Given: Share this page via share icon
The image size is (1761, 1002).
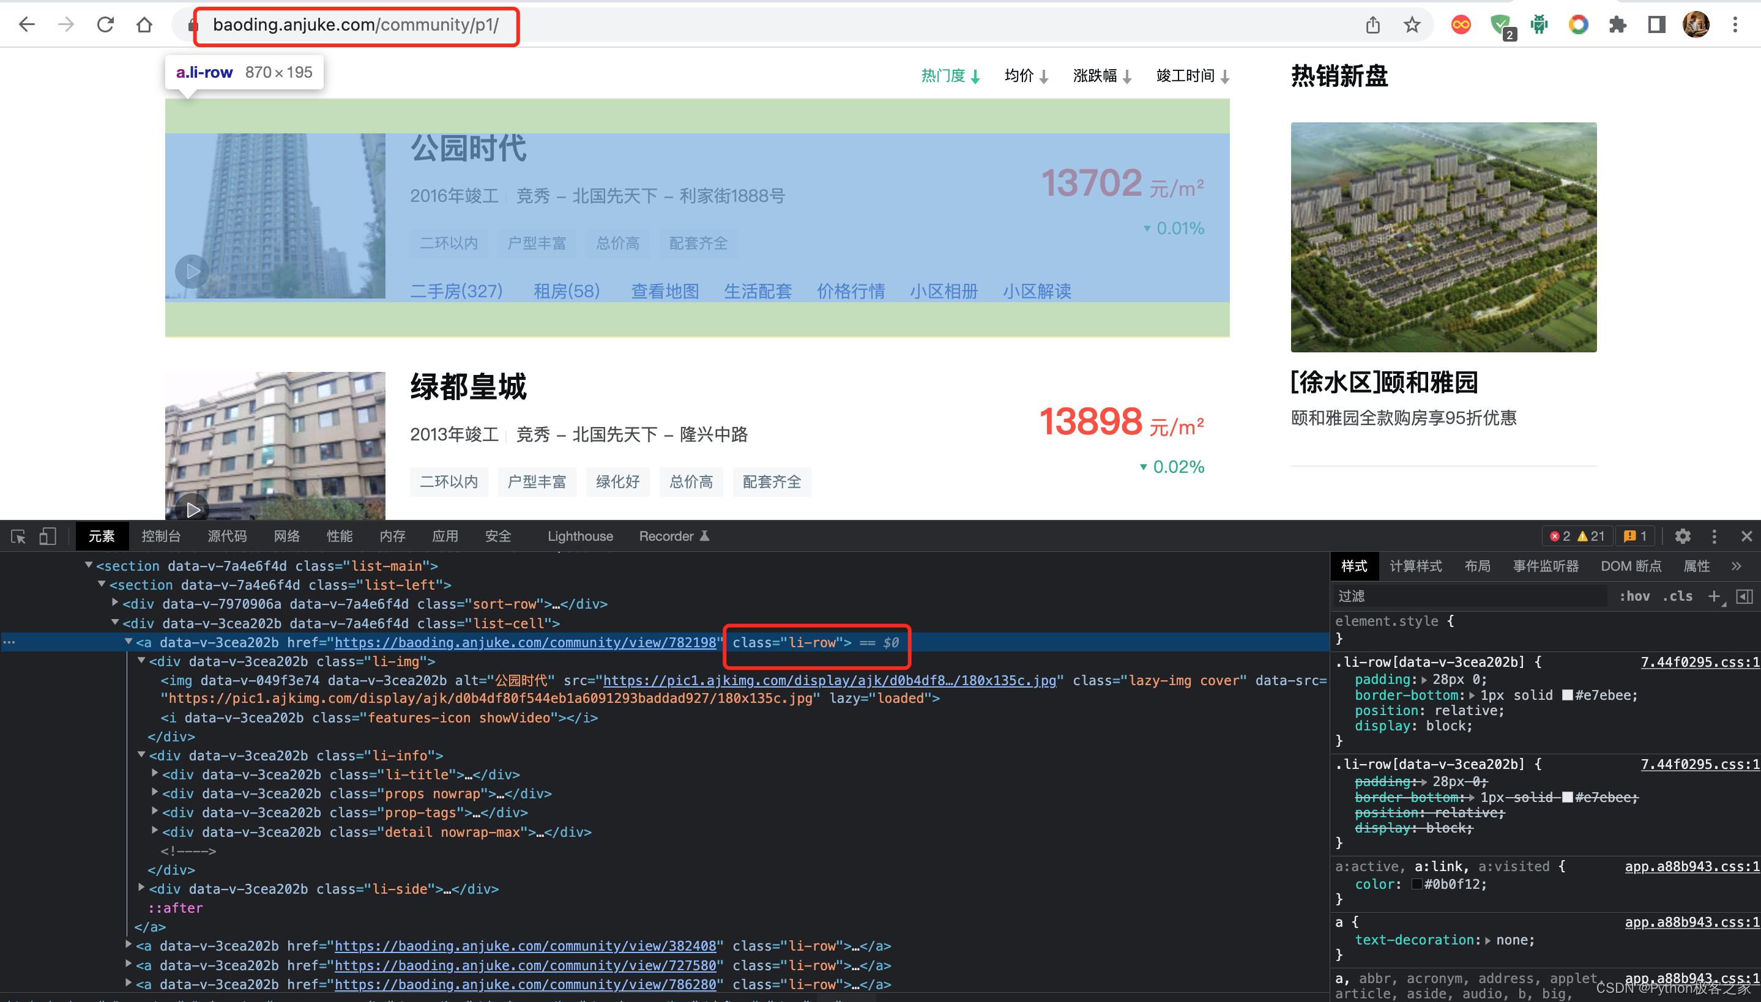Looking at the screenshot, I should point(1373,26).
